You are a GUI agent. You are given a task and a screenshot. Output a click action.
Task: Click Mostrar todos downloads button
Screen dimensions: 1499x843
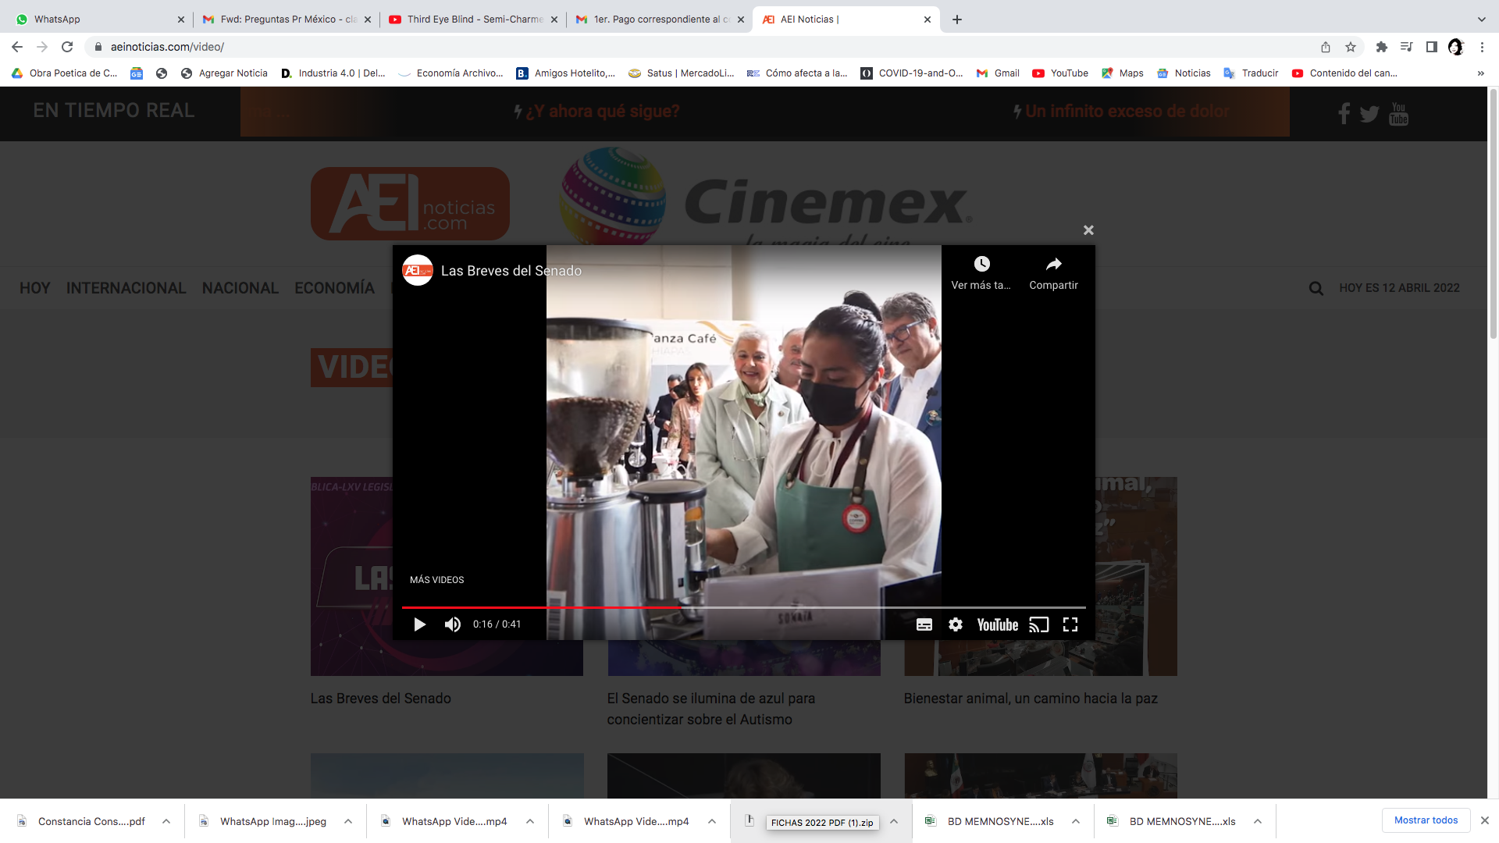(1426, 820)
